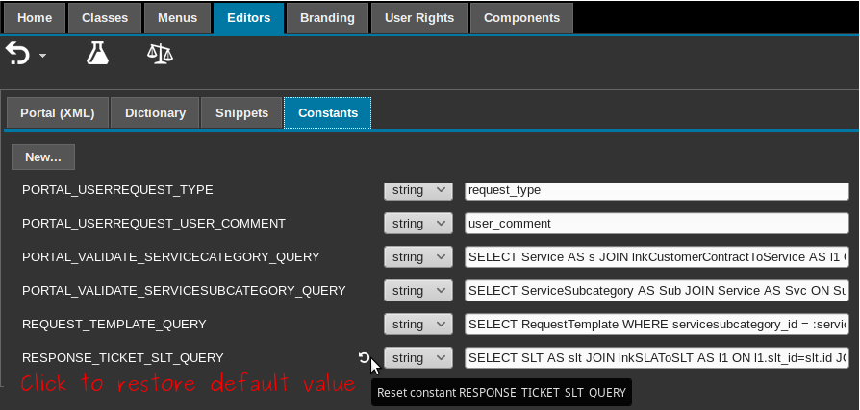Go to the Menus tab
860x410 pixels.
[x=177, y=17]
